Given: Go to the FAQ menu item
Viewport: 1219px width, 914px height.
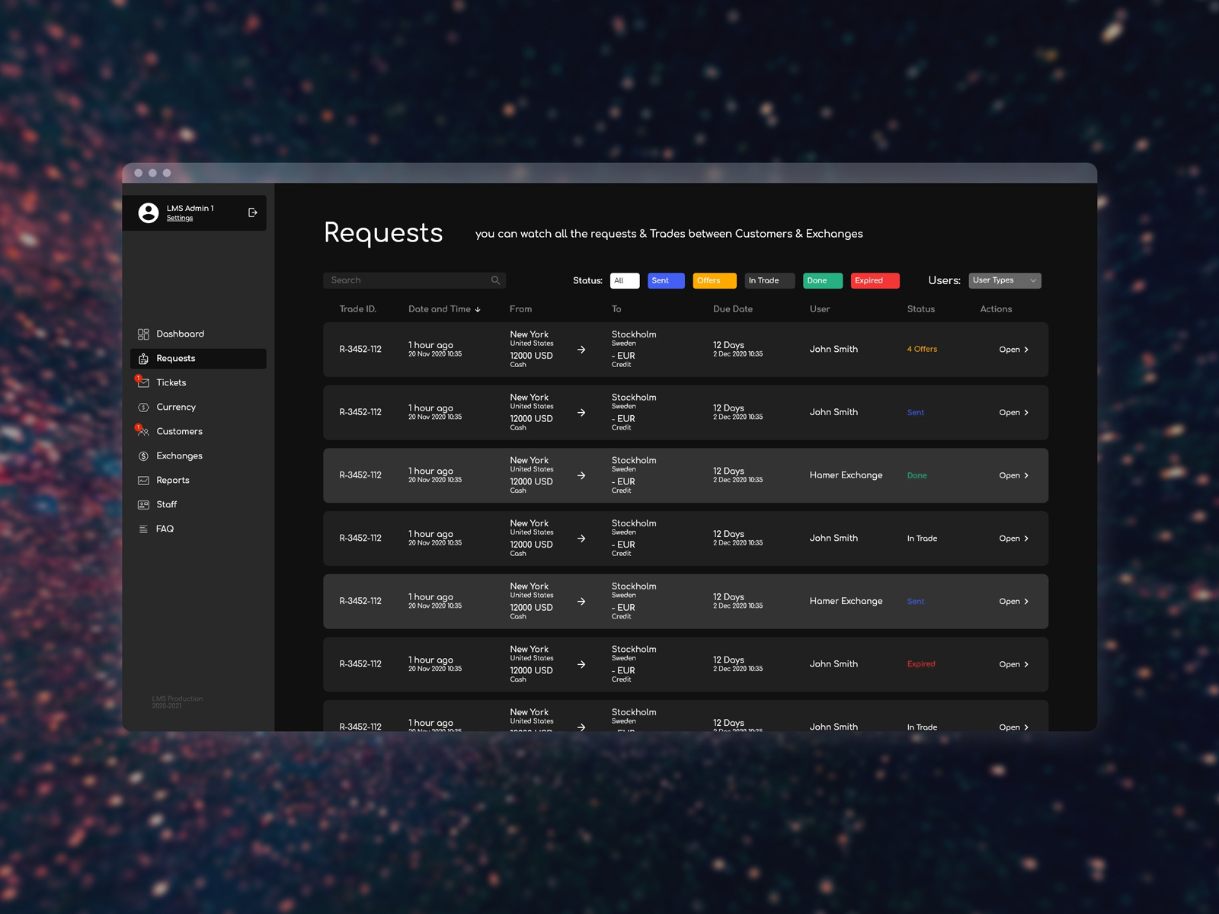Looking at the screenshot, I should click(165, 529).
